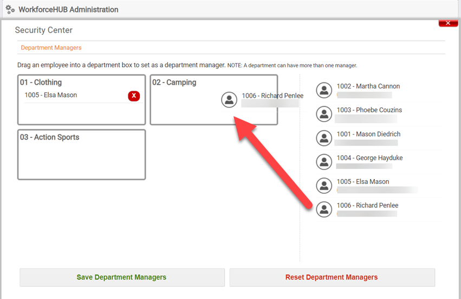Select Phoebe Couzins' avatar icon
This screenshot has width=461, height=299.
point(324,114)
